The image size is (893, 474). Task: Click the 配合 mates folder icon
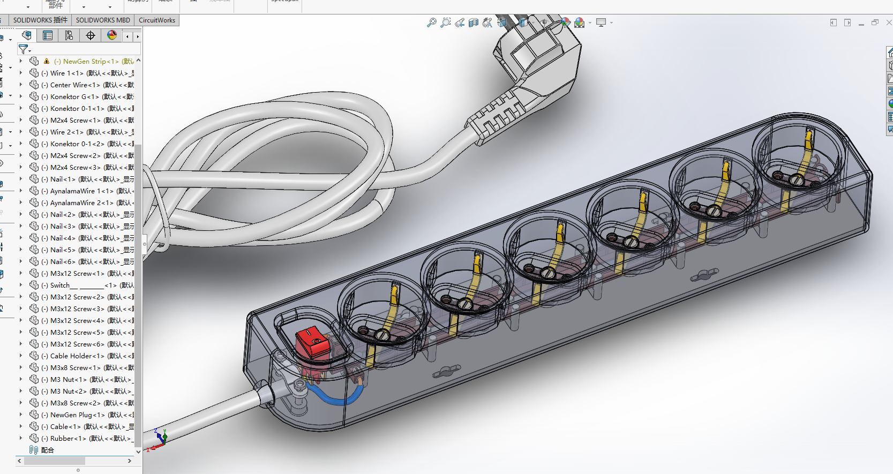34,450
